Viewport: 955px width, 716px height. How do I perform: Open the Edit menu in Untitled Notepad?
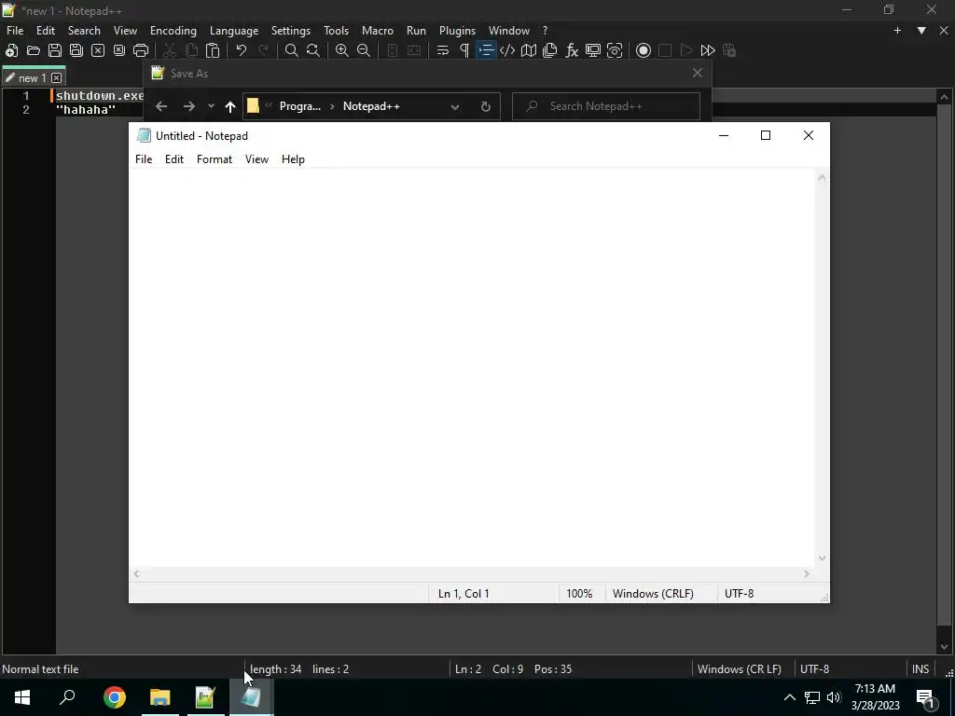(174, 158)
